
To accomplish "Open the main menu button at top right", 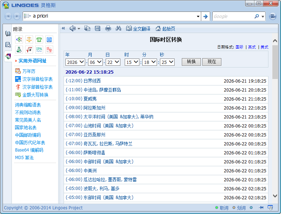I will pos(273,16).
